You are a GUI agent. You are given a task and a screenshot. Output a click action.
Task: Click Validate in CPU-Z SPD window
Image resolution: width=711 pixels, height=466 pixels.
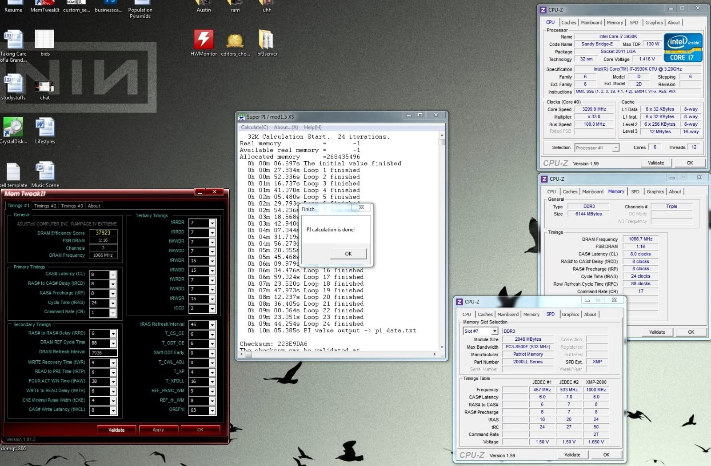point(572,455)
